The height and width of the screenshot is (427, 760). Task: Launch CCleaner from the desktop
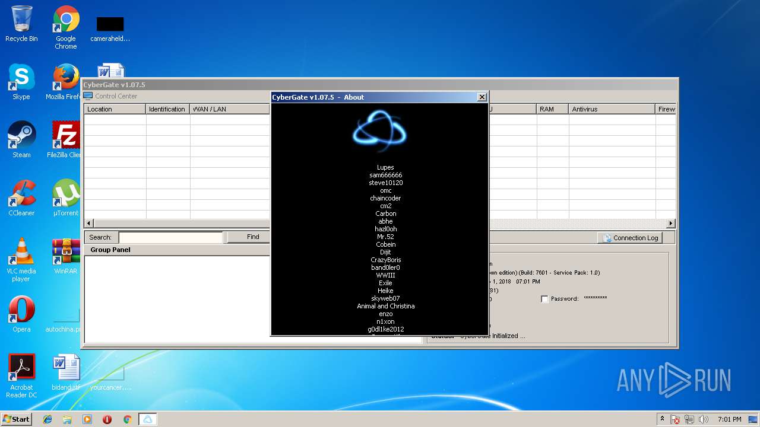(21, 198)
